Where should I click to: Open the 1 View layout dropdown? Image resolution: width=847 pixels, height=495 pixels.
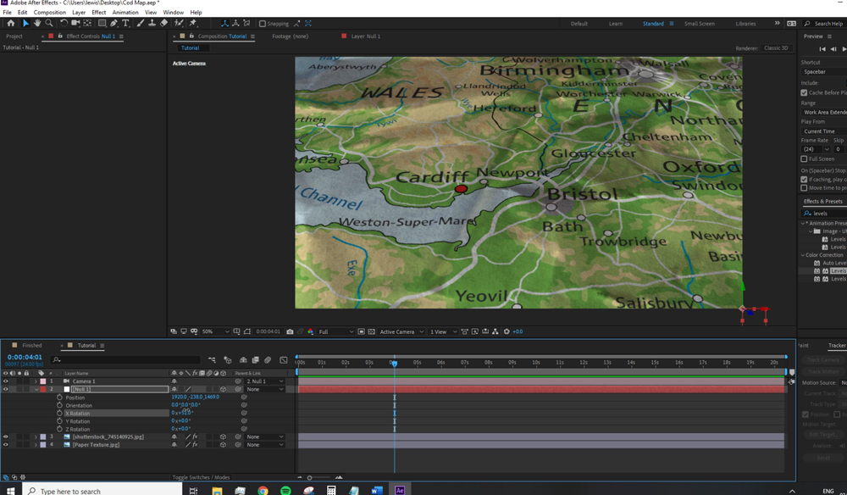click(x=443, y=331)
